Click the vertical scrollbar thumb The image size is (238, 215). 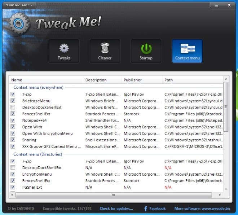(226, 107)
